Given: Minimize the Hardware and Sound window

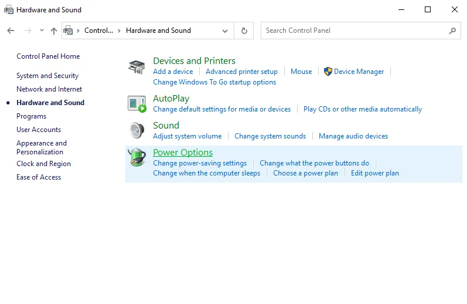Looking at the screenshot, I should 401,9.
